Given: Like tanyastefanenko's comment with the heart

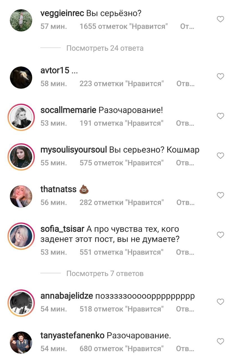Looking at the screenshot, I should [x=221, y=341].
